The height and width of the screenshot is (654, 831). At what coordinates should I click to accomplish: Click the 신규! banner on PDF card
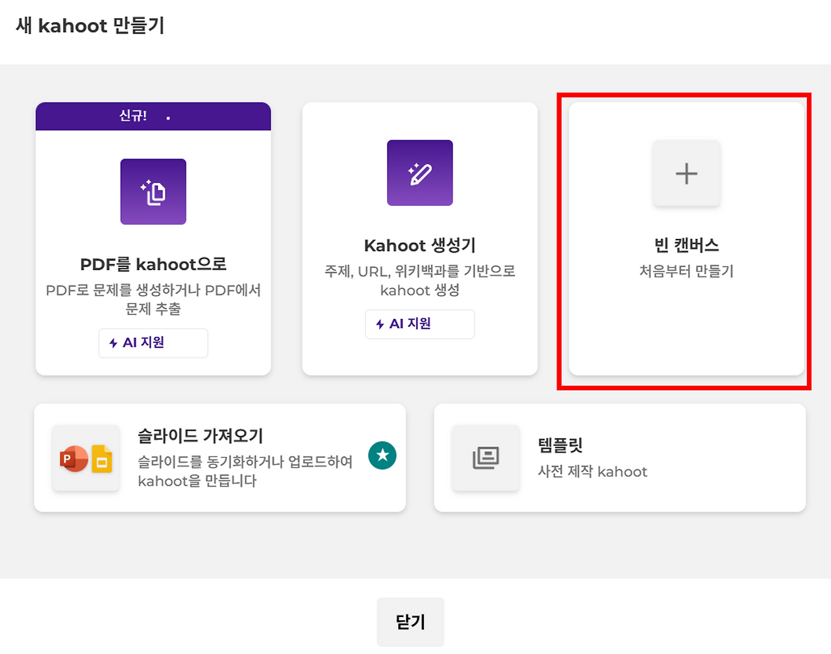point(153,116)
